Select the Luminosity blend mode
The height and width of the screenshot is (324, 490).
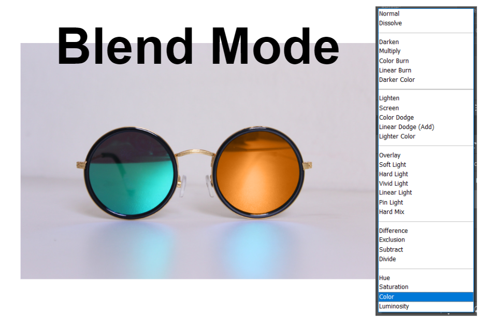click(x=426, y=306)
